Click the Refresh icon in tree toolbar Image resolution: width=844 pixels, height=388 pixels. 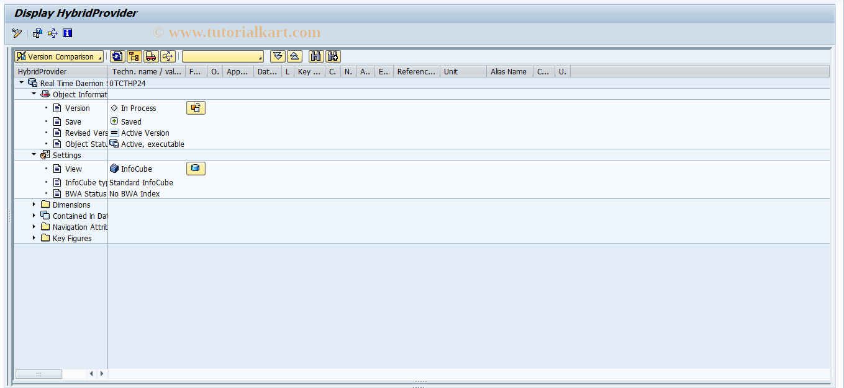pyautogui.click(x=117, y=56)
